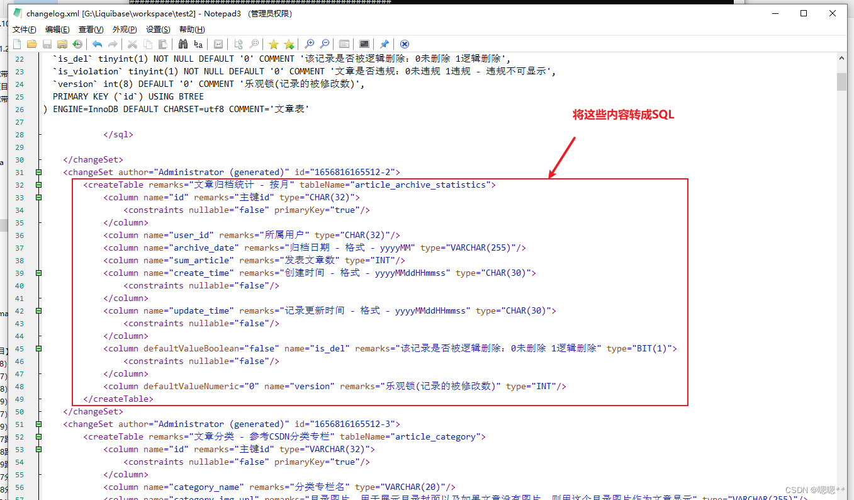
Task: Click the zoom in magnifier icon
Action: (x=309, y=44)
